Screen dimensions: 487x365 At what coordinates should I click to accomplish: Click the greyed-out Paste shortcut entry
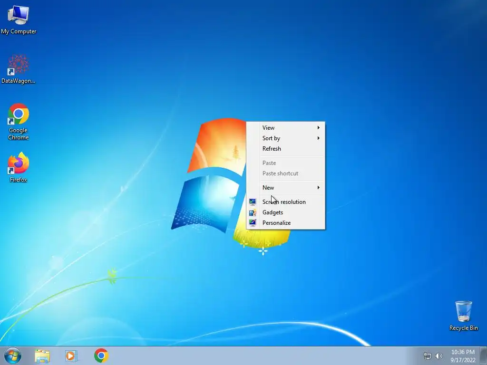pos(286,173)
